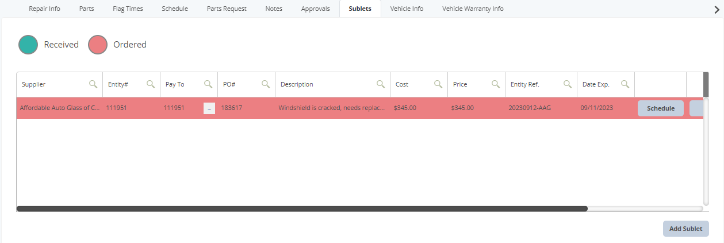This screenshot has height=243, width=724.
Task: Open the Pay To column search icon
Action: (x=208, y=84)
